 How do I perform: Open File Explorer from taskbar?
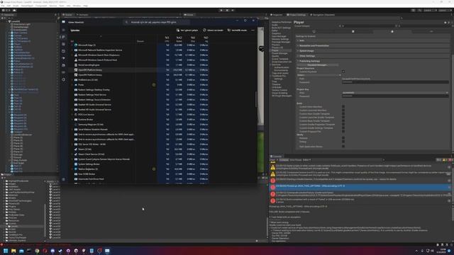pos(13,251)
